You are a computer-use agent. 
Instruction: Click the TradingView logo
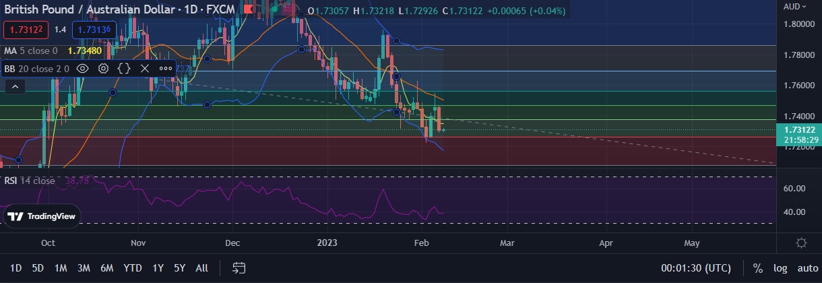tap(42, 216)
